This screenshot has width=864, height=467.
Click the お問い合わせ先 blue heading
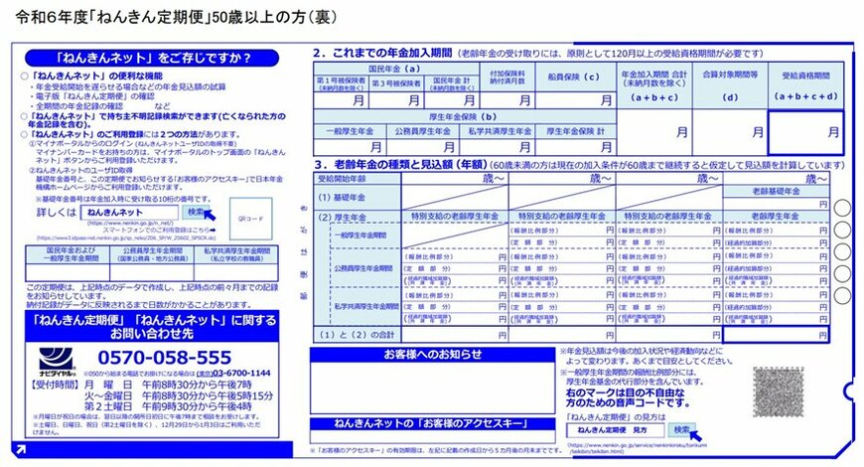click(152, 327)
